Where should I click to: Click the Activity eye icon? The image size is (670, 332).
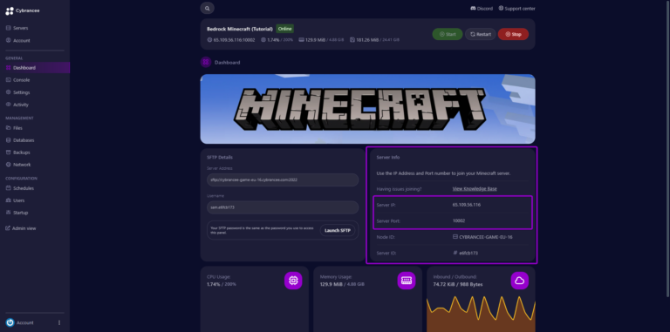pyautogui.click(x=8, y=105)
